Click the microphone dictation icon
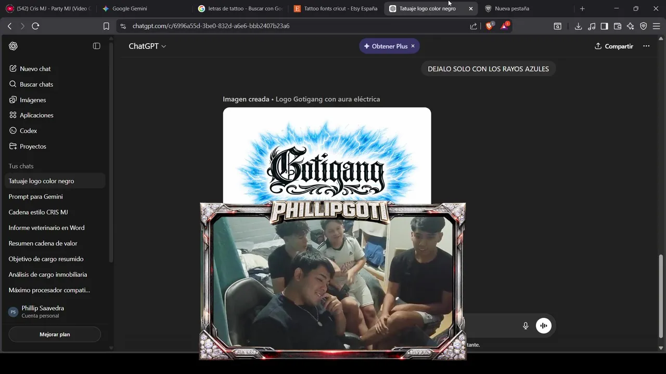The width and height of the screenshot is (666, 374). click(526, 326)
